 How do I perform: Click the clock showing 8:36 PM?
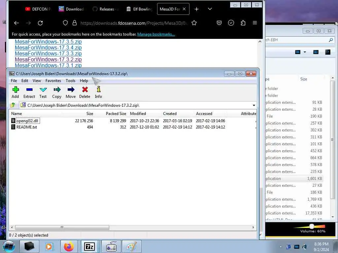321,244
